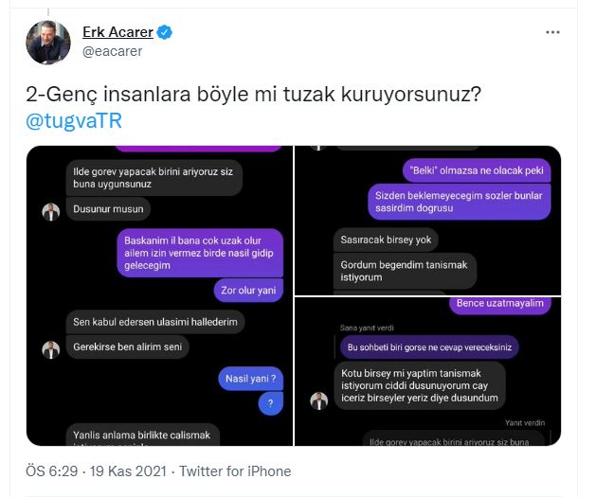Viewport: 596px width, 497px height.
Task: Open the tweet's three-dot more options menu
Action: 552,32
